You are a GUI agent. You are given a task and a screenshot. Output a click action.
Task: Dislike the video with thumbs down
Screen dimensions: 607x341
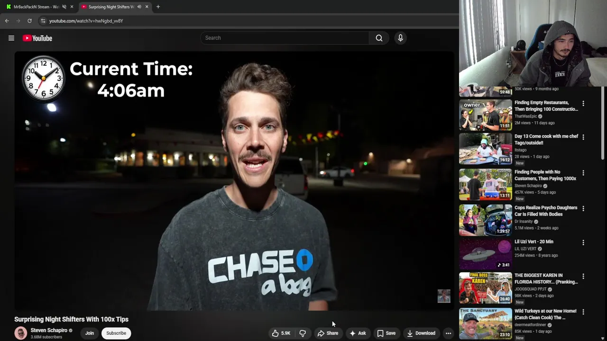(x=303, y=333)
